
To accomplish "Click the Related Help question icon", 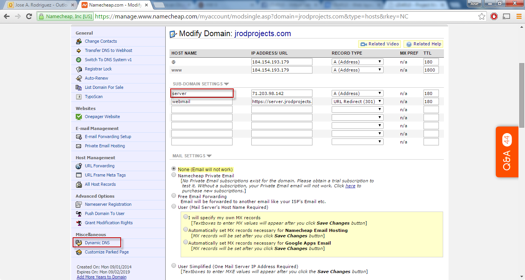I will click(409, 44).
